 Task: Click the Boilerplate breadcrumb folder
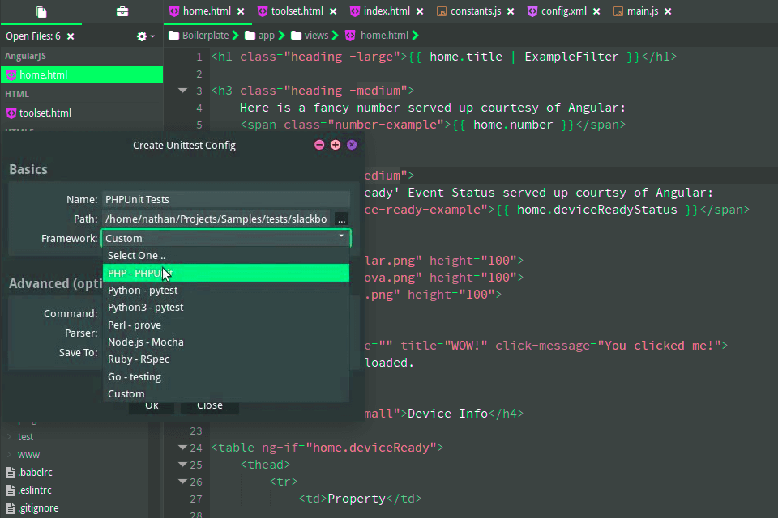(x=199, y=35)
